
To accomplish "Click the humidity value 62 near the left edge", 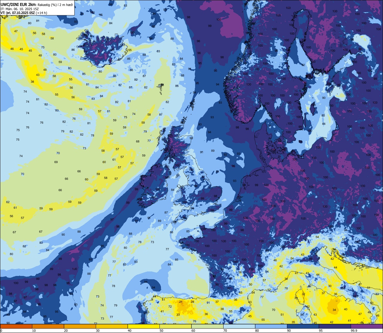I will click(8, 202).
